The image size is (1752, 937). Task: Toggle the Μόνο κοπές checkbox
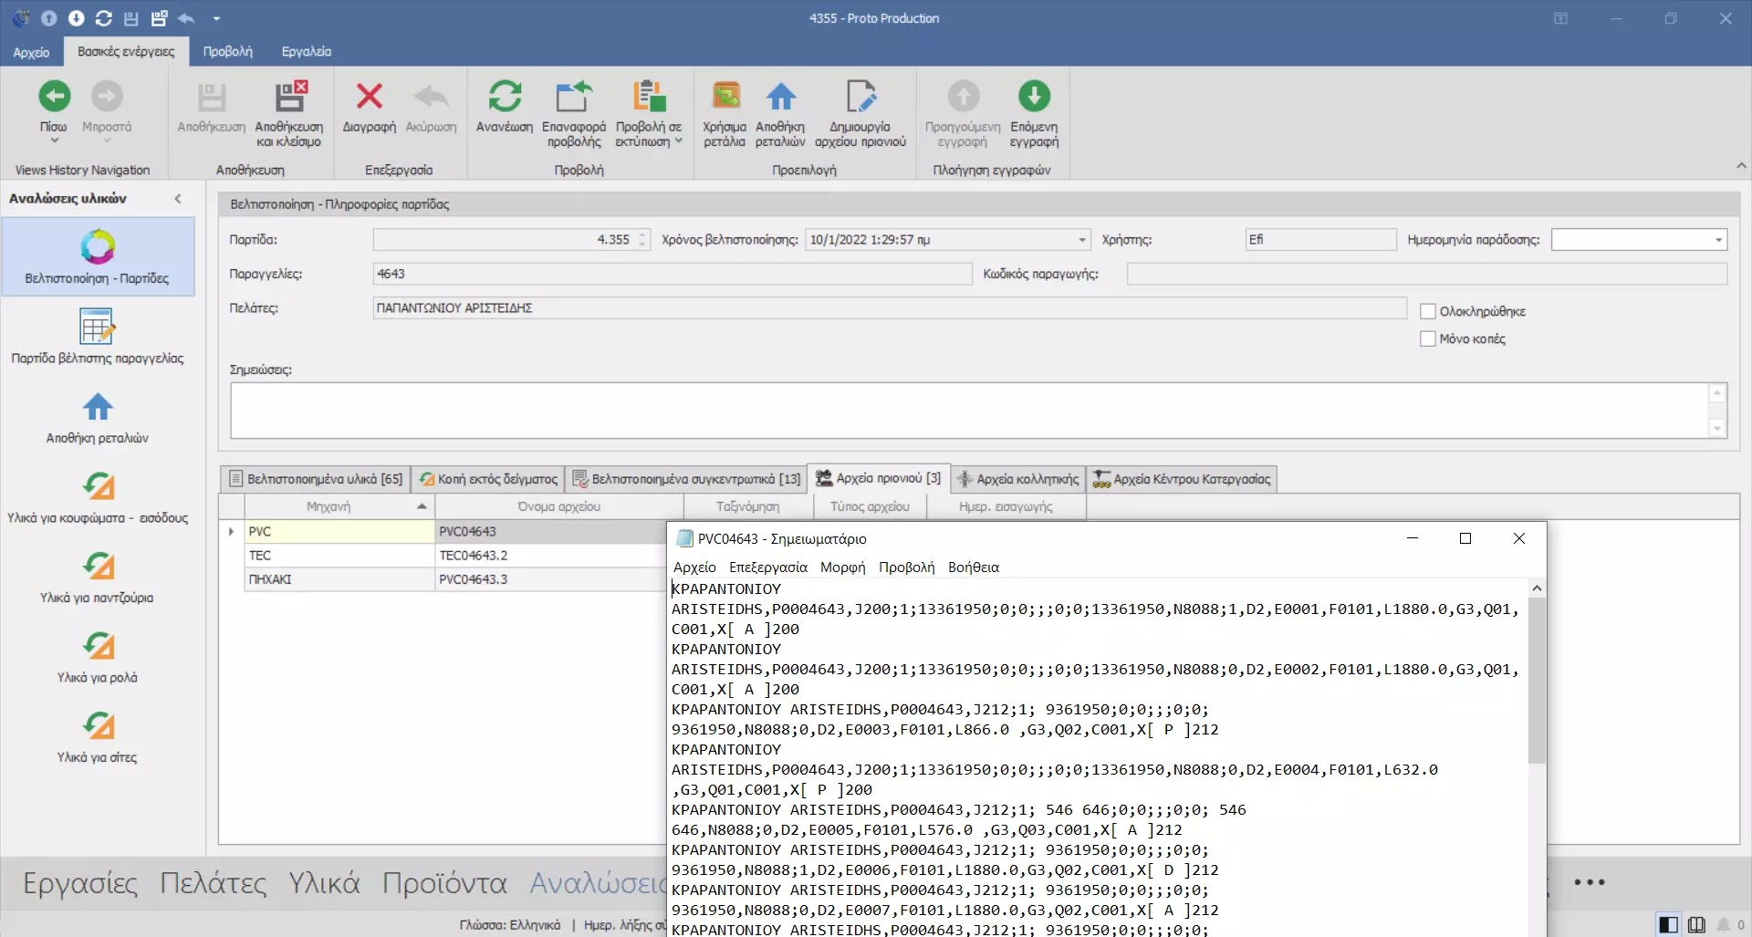pyautogui.click(x=1428, y=338)
